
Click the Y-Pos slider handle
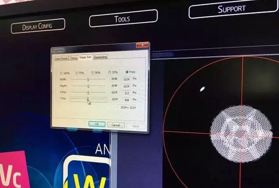88,99
